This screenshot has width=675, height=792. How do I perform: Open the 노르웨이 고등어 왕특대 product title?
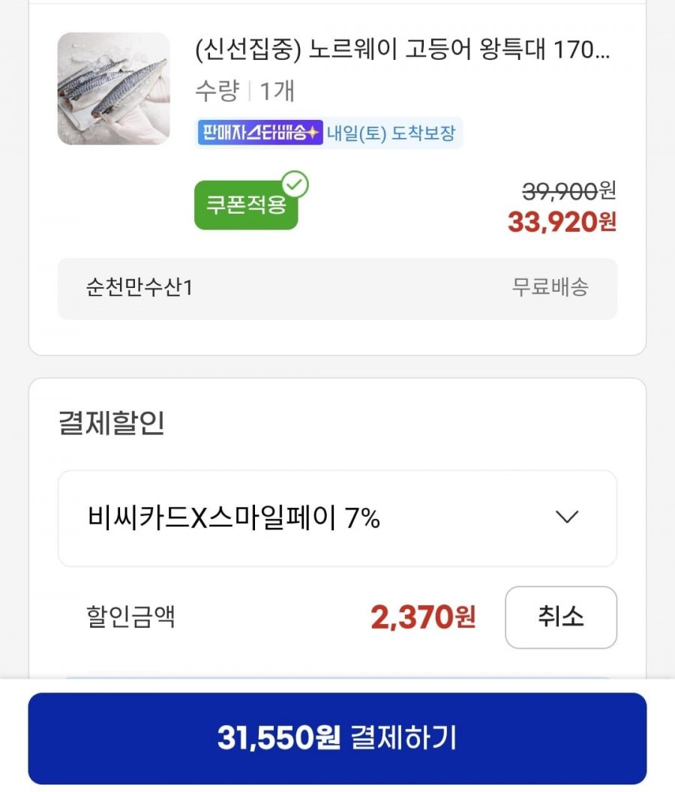402,52
